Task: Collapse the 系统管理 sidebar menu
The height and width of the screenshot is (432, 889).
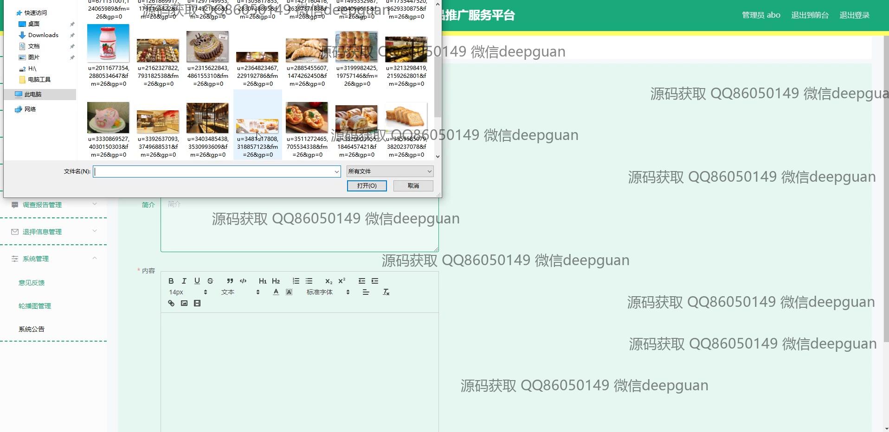Action: click(53, 258)
